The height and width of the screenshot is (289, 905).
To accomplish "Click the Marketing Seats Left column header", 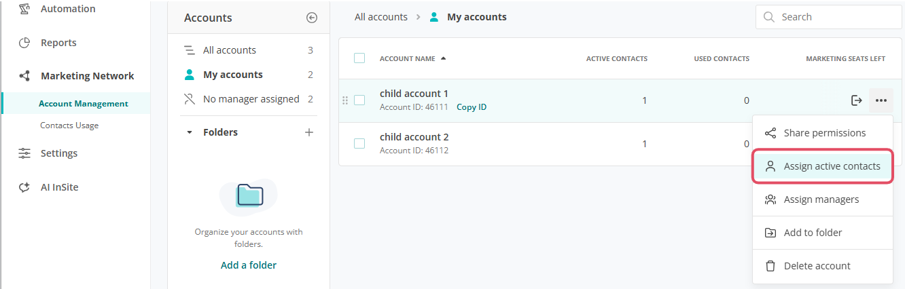I will (845, 58).
